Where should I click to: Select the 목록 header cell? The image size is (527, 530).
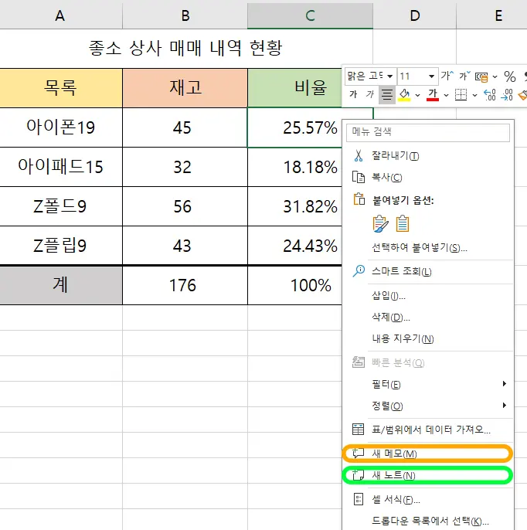pyautogui.click(x=61, y=88)
